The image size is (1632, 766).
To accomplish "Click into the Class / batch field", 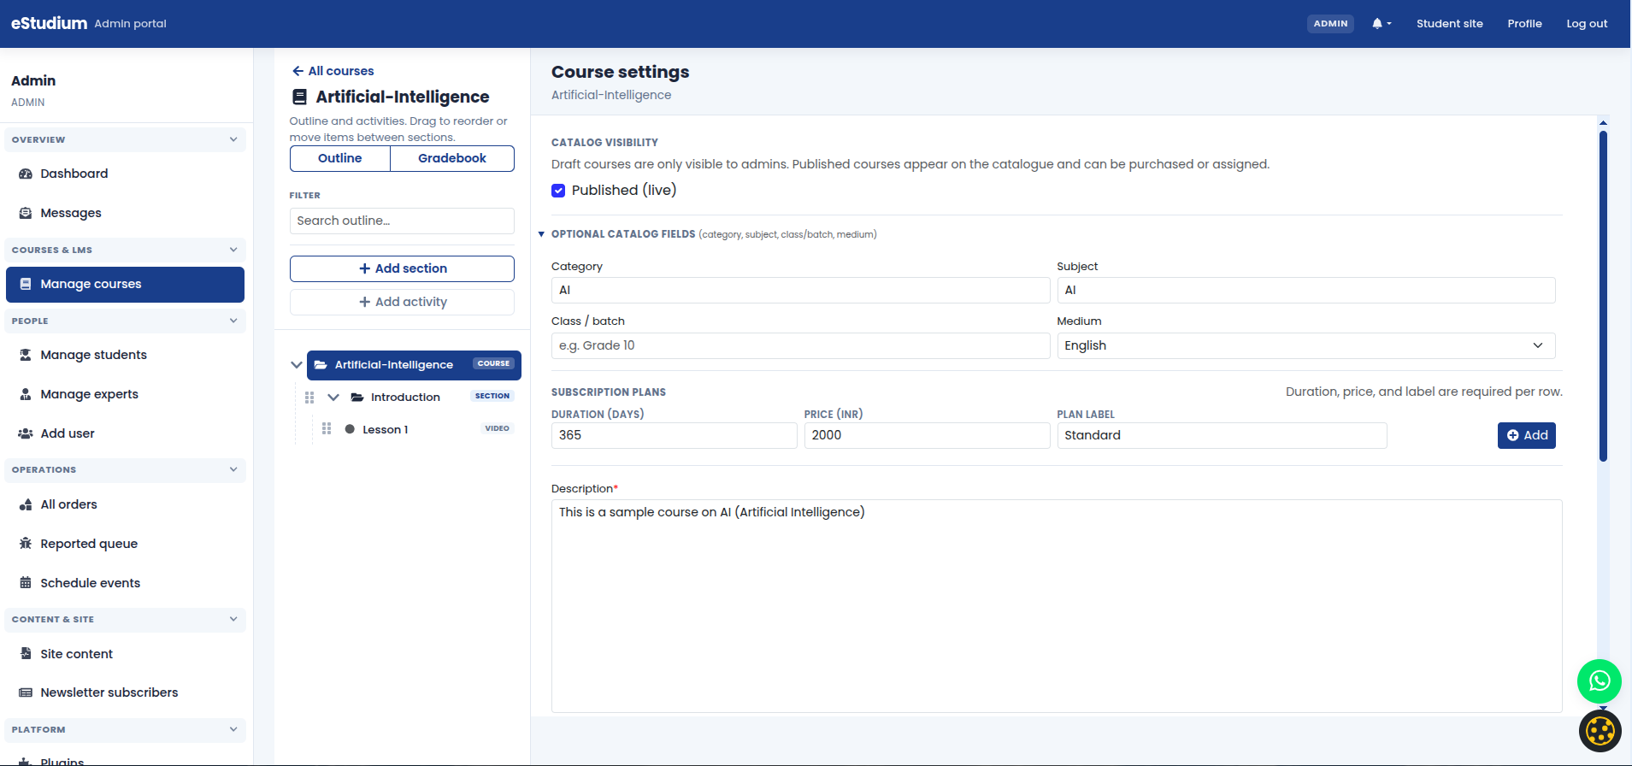I will [x=800, y=345].
